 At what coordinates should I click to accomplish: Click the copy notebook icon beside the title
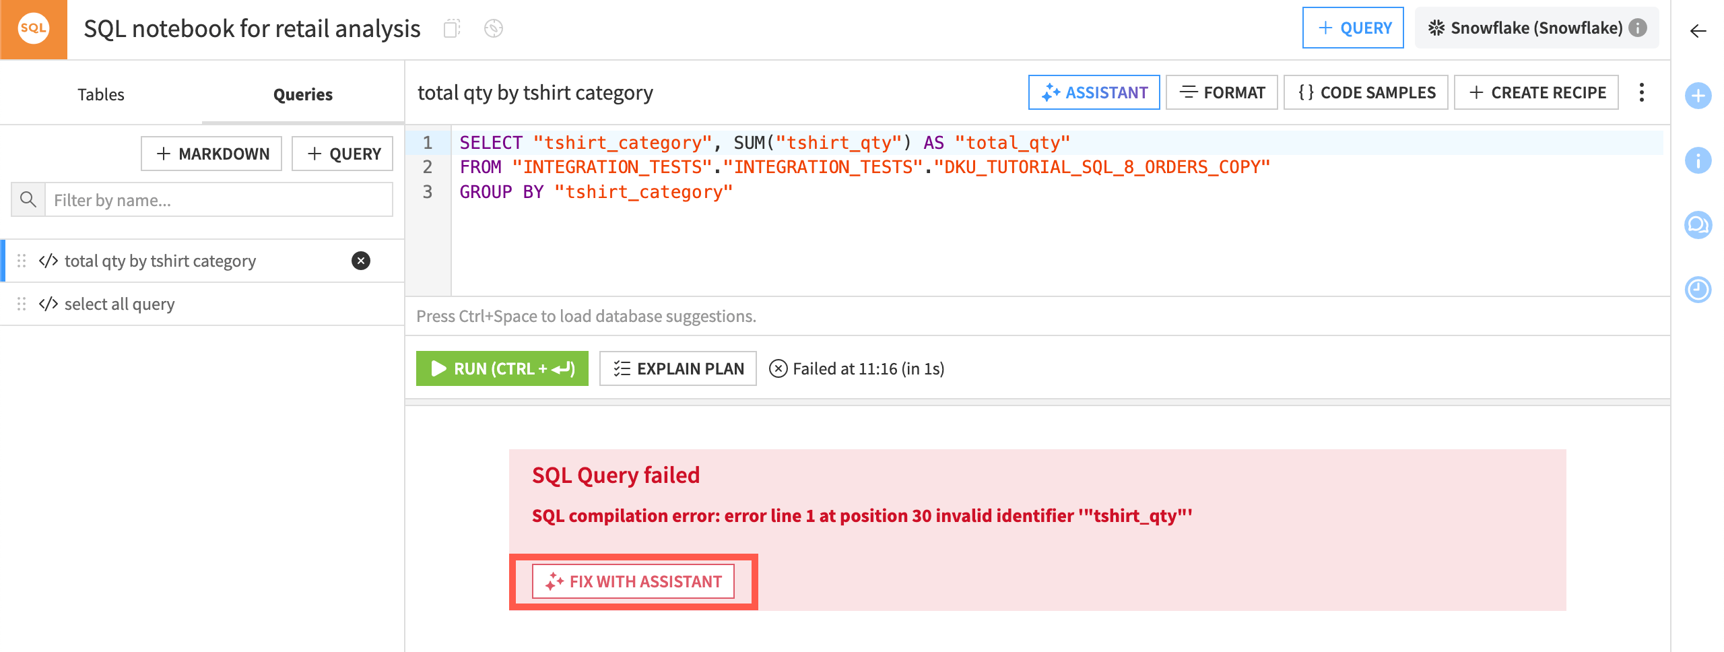click(453, 28)
